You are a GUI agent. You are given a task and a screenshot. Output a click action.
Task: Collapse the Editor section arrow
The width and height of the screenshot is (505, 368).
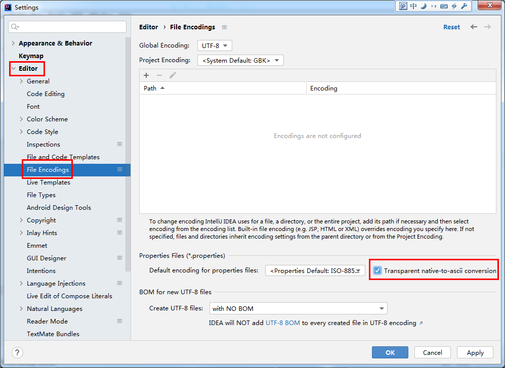[x=13, y=69]
